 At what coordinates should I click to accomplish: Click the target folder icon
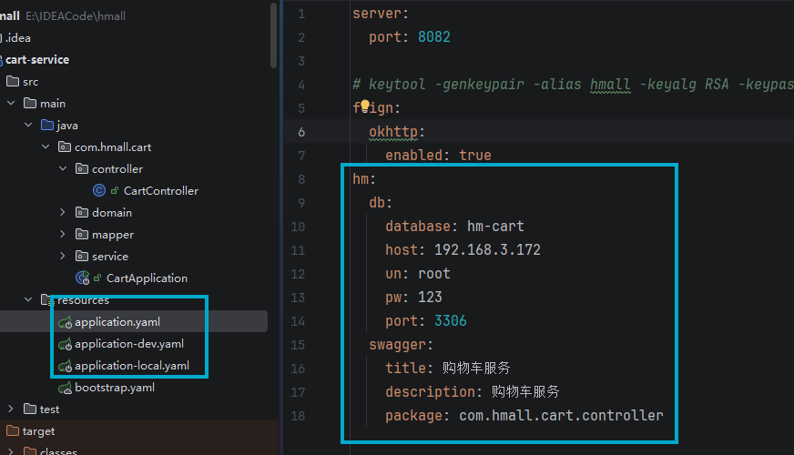pos(13,430)
